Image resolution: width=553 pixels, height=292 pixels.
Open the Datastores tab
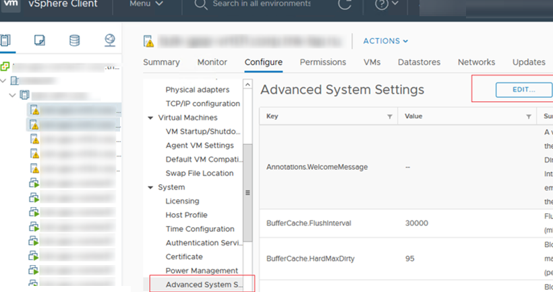point(419,62)
